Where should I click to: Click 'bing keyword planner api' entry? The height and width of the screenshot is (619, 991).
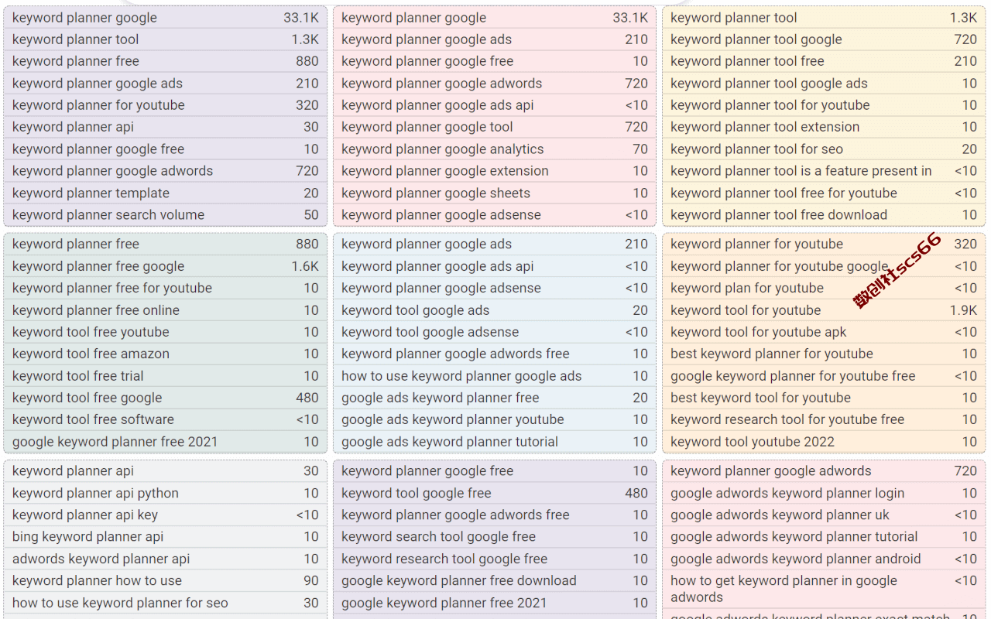click(165, 536)
